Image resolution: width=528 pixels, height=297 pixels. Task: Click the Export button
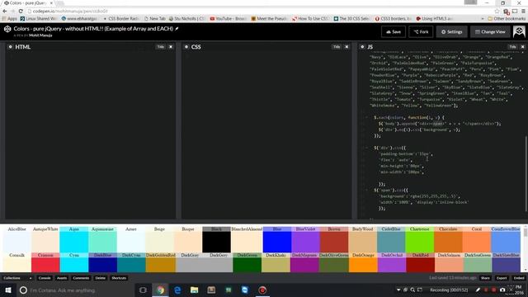502,278
